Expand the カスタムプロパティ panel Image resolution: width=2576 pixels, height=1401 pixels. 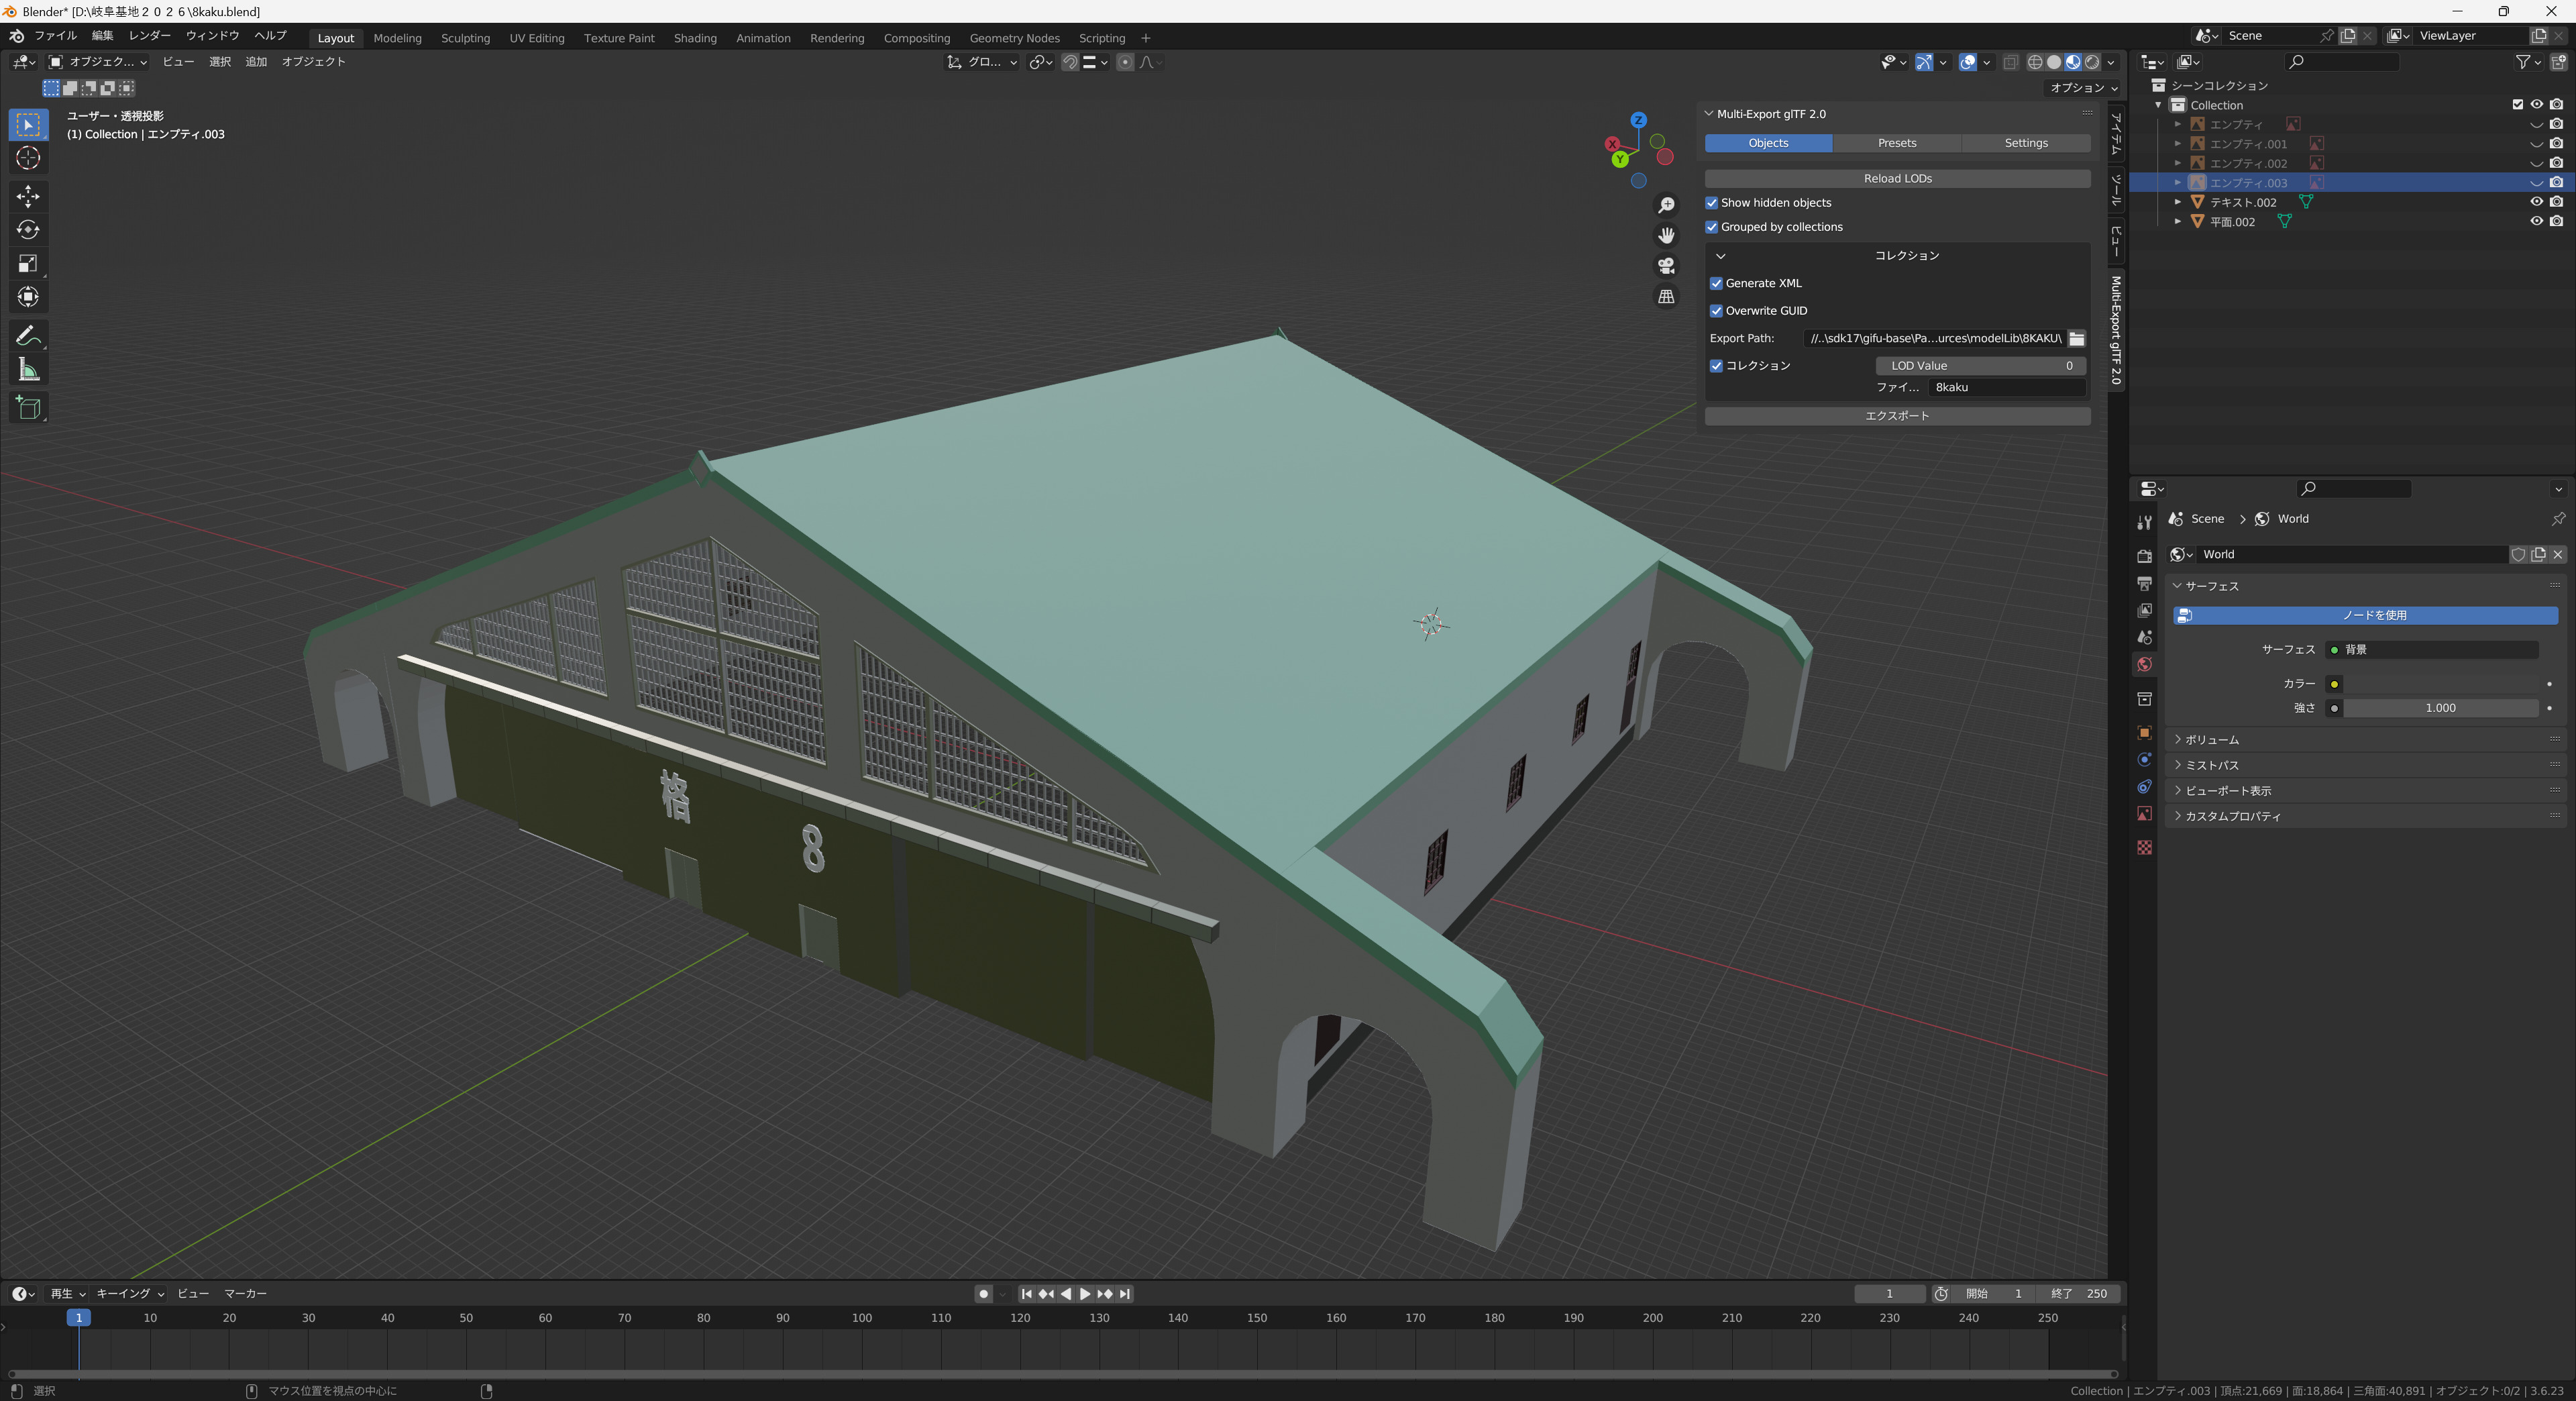[x=2365, y=816]
